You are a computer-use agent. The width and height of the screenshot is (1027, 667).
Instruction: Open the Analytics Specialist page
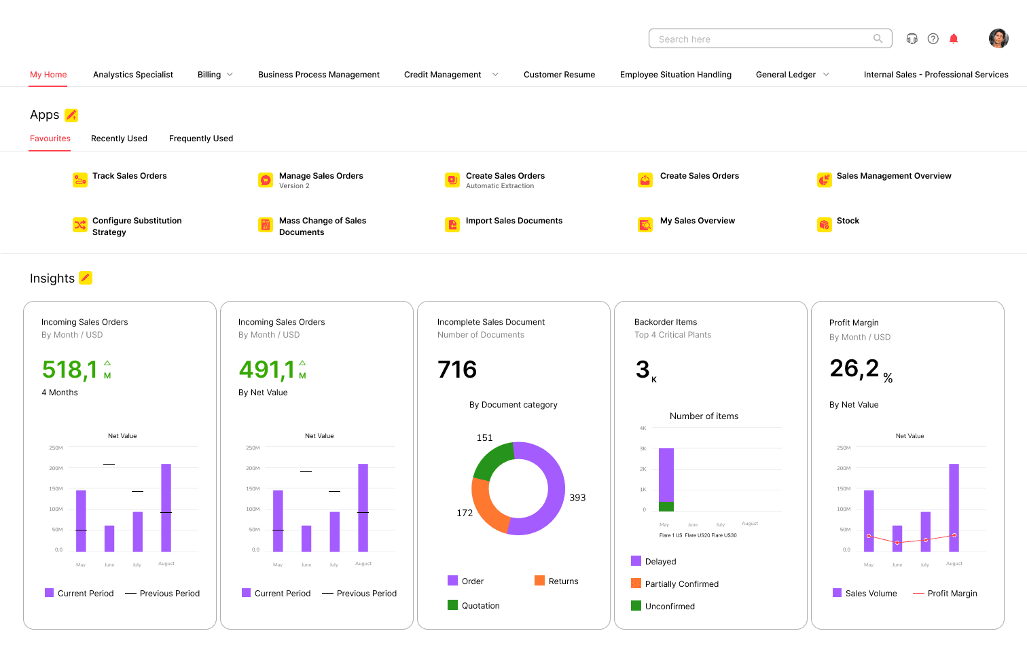[x=132, y=75]
